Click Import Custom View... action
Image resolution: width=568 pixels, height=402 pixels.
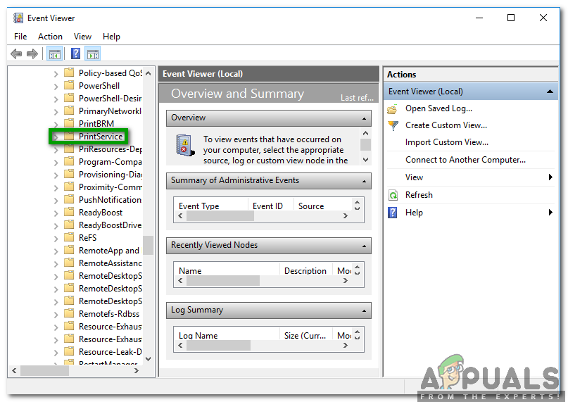coord(447,142)
